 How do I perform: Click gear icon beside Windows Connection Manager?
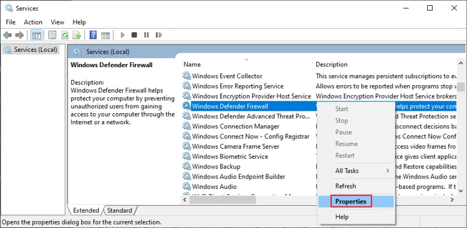click(x=187, y=126)
